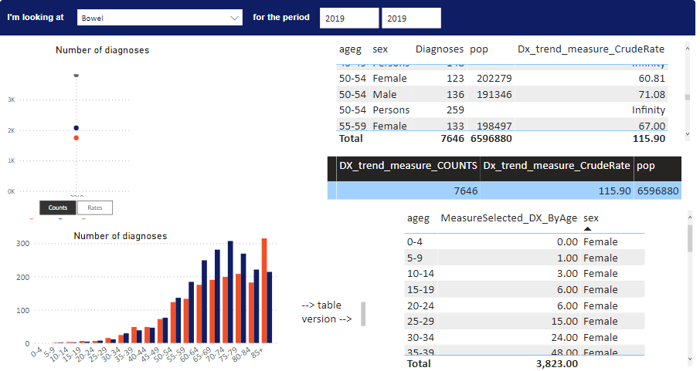
Task: Click the 15.00 value for 25-29
Action: (x=564, y=322)
